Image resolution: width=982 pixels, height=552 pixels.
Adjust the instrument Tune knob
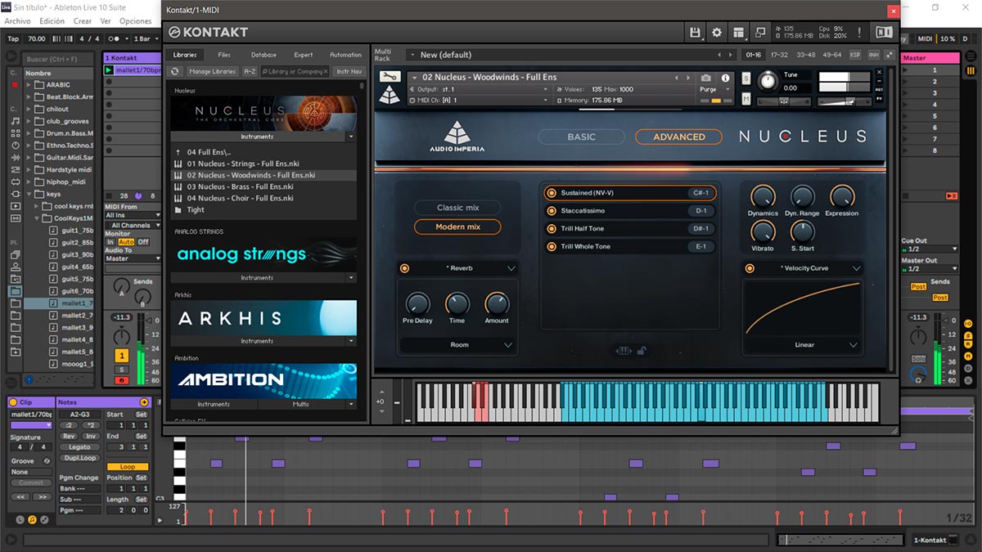[x=768, y=81]
